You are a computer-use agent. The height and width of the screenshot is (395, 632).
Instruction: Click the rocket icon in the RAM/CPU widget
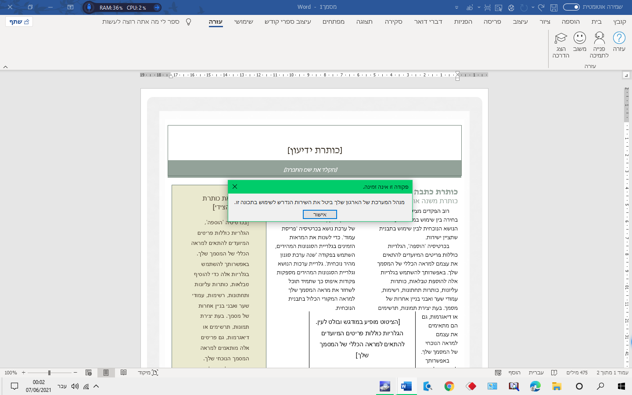89,7
